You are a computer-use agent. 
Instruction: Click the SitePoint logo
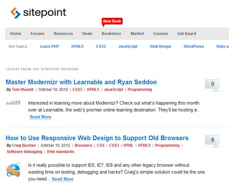[38, 13]
